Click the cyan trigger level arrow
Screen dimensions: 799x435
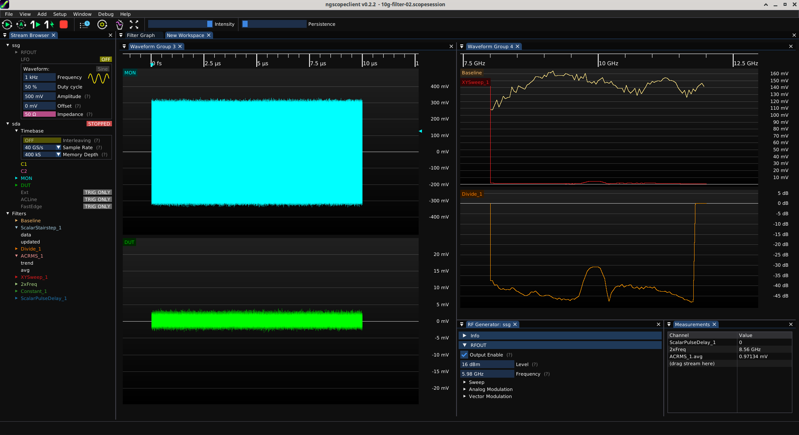pyautogui.click(x=420, y=131)
